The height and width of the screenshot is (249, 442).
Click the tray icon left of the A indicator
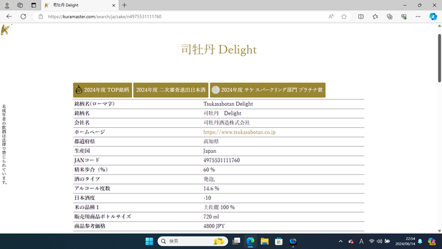351,241
